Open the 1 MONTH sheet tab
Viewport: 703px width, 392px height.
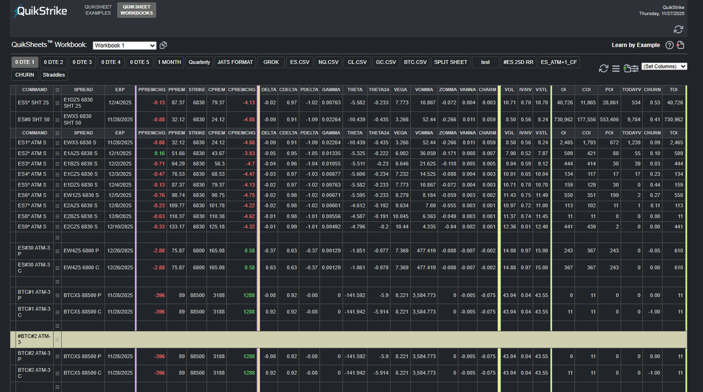coord(170,62)
